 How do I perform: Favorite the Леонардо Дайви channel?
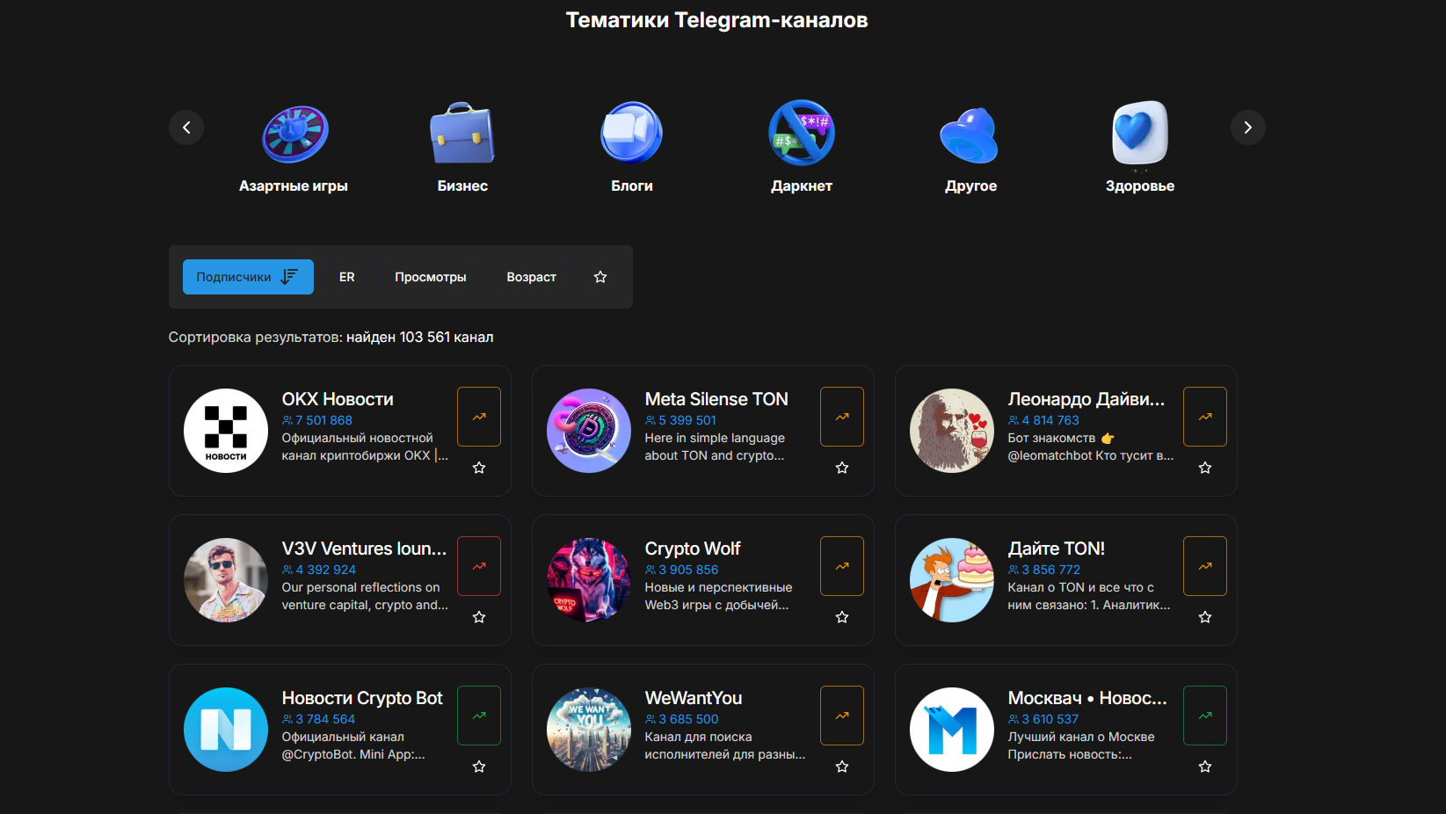pyautogui.click(x=1205, y=468)
